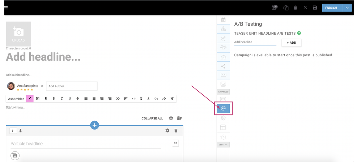Toggle underline text formatting
The image size is (354, 162).
[70, 98]
